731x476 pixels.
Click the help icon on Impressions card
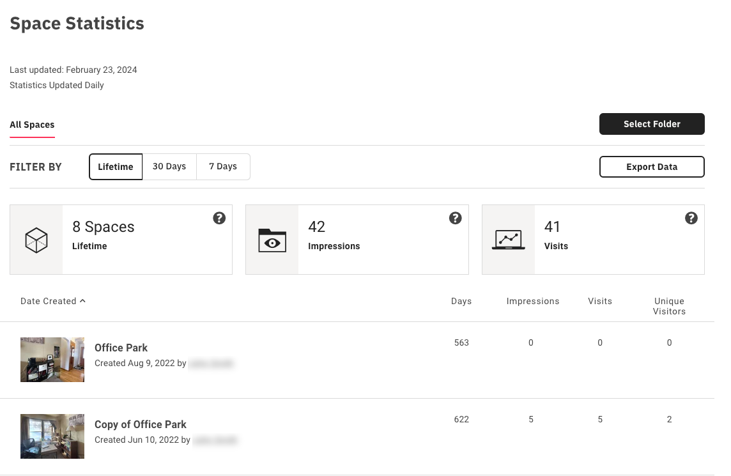click(x=455, y=219)
